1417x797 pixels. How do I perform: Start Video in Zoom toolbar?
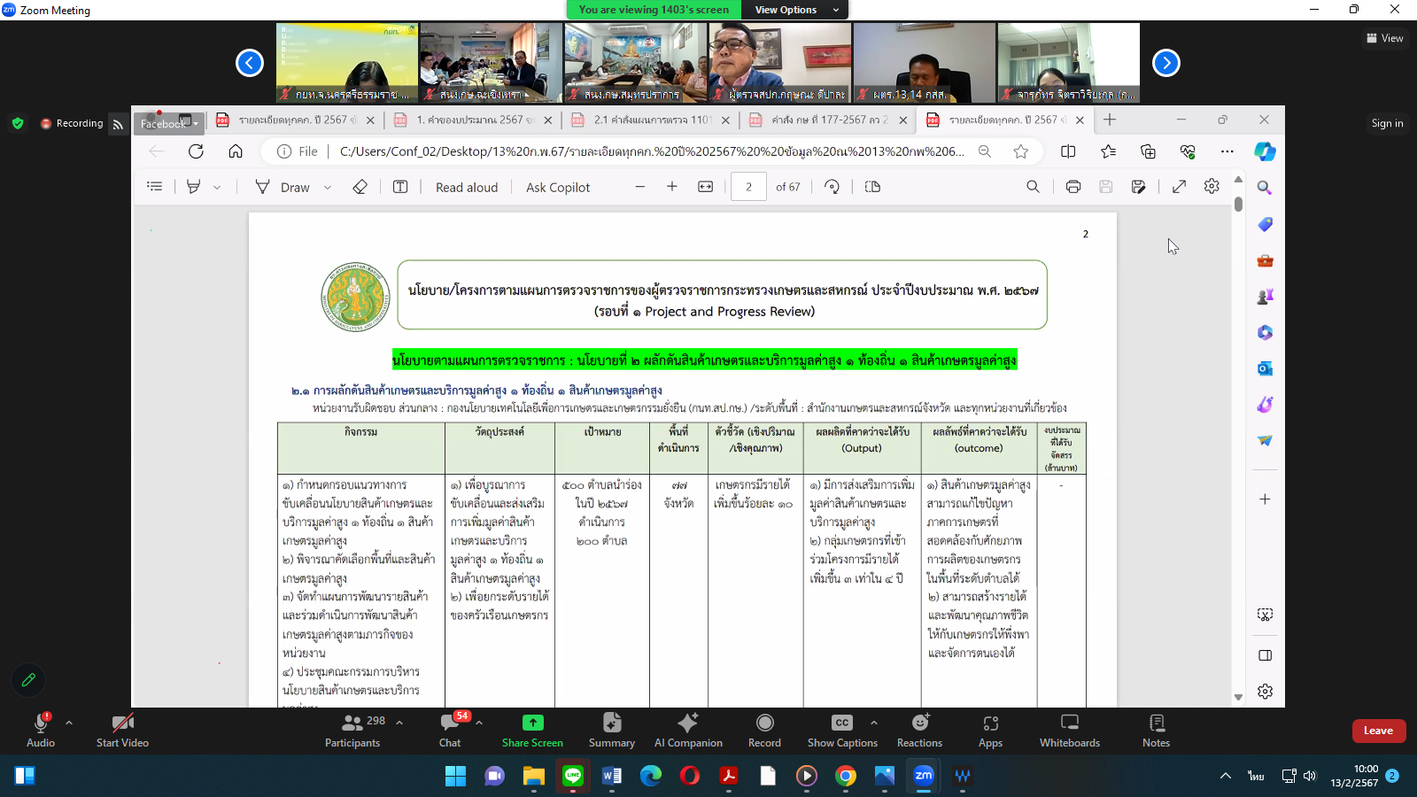(x=122, y=731)
